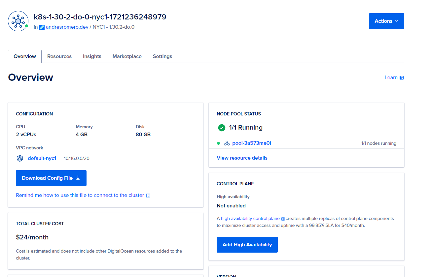Click the default-nyc1 VPC network icon
Image resolution: width=431 pixels, height=277 pixels.
20,158
